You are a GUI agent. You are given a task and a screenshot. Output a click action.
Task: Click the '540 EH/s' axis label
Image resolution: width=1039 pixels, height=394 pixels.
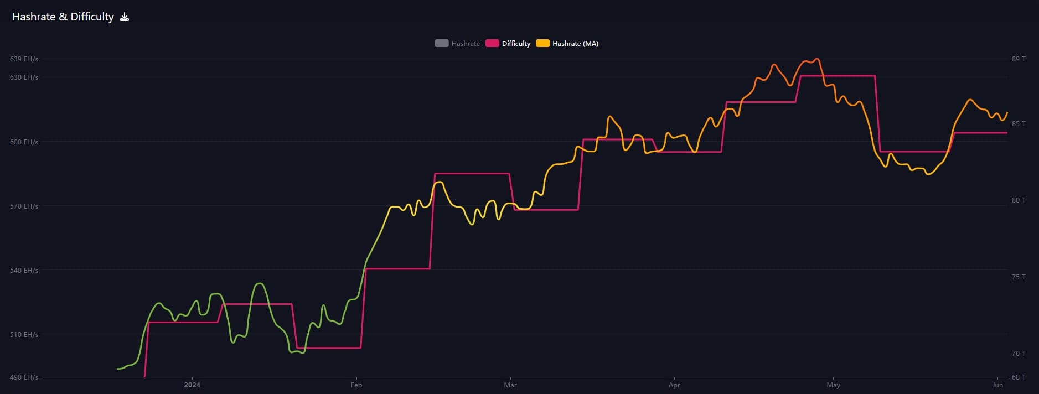point(24,271)
